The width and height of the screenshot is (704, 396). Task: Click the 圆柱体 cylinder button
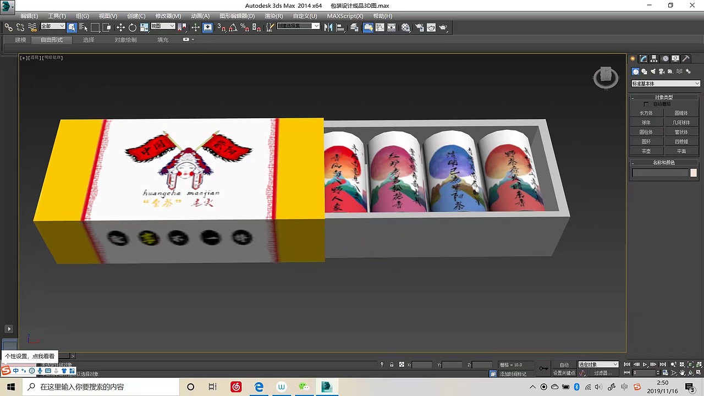pyautogui.click(x=646, y=132)
